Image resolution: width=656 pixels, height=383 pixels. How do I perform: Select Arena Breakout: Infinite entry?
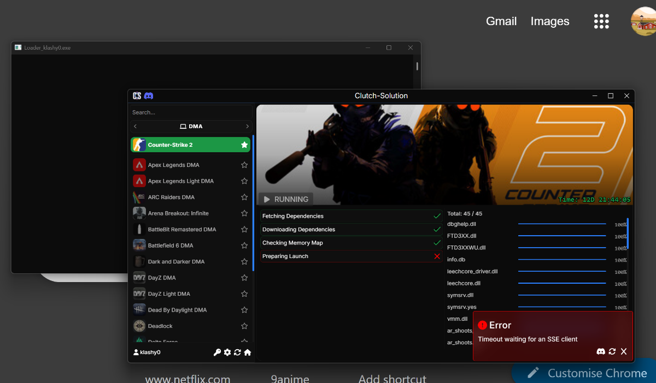pos(191,213)
